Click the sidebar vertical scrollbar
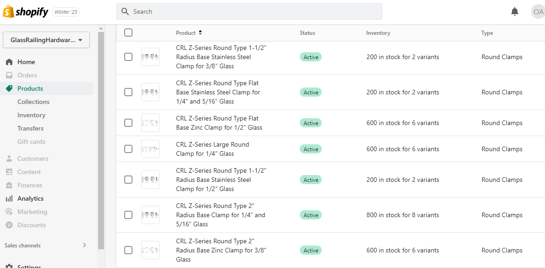Viewport: 545px width, 268px height. pos(101,137)
